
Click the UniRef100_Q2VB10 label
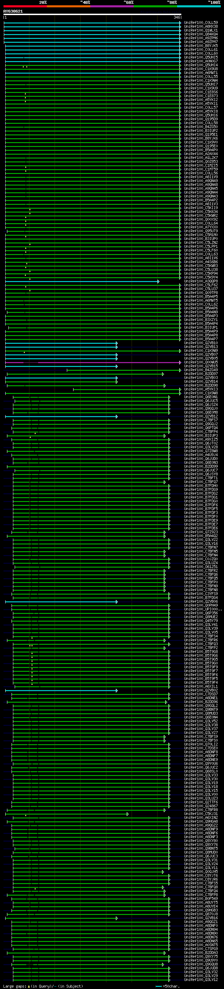coord(201,343)
